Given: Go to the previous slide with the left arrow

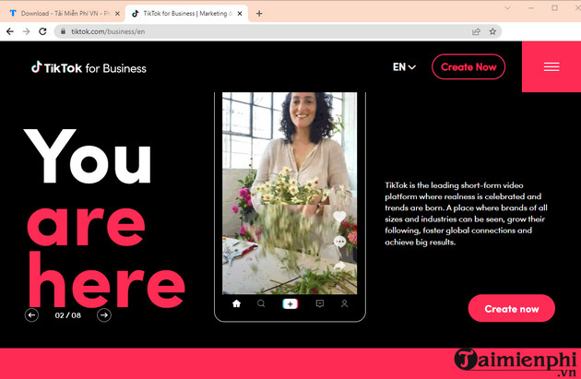Looking at the screenshot, I should [31, 315].
